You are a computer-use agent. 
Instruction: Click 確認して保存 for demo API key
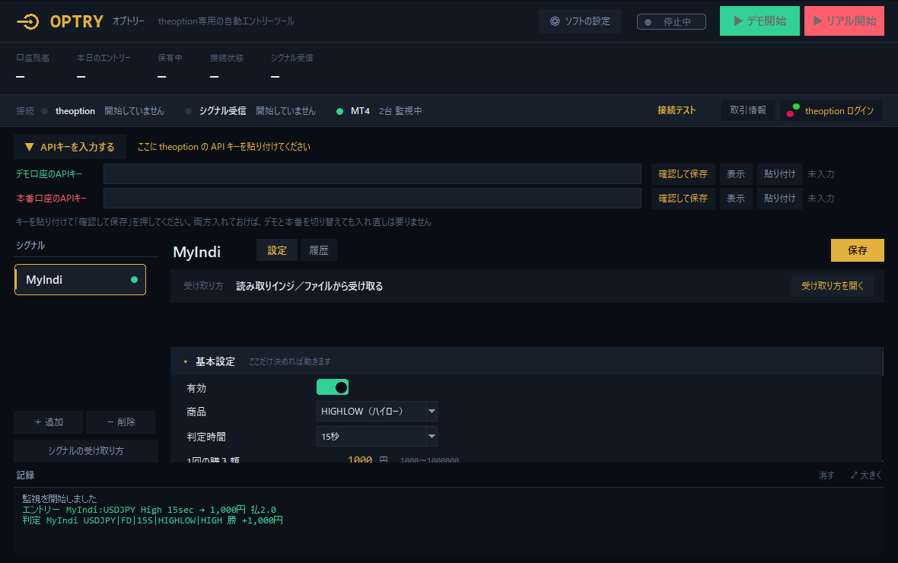pyautogui.click(x=683, y=174)
